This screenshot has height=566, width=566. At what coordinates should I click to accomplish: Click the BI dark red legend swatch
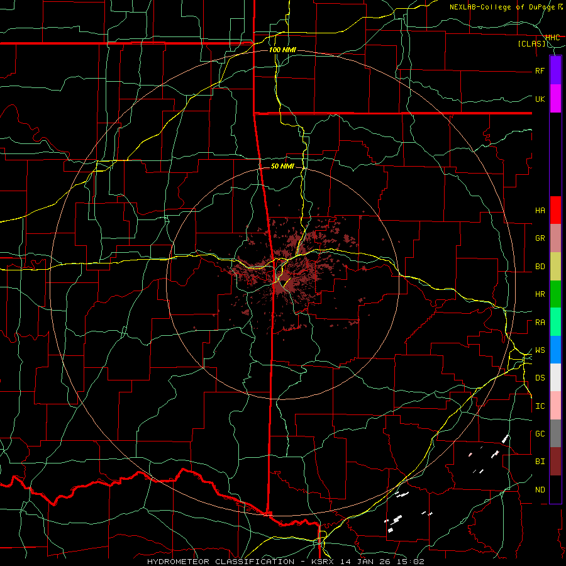pyautogui.click(x=555, y=462)
